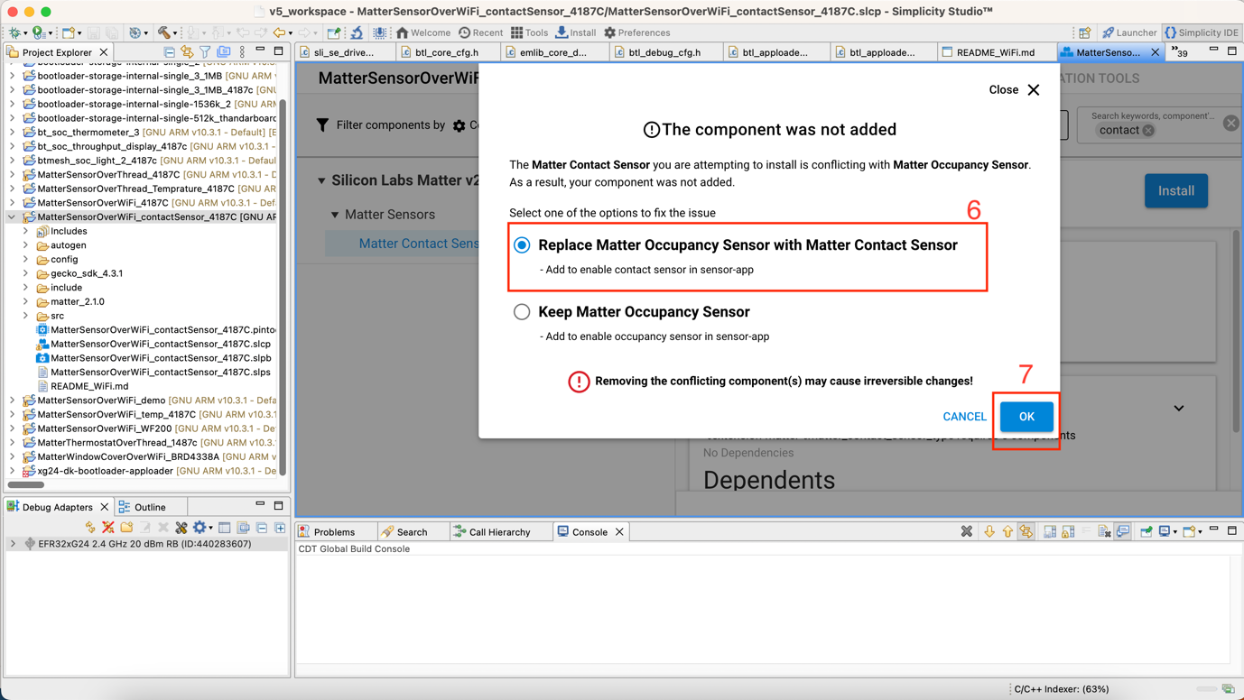Viewport: 1244px width, 700px height.
Task: Collapse all in Project Explorer toolbar
Action: (x=169, y=52)
